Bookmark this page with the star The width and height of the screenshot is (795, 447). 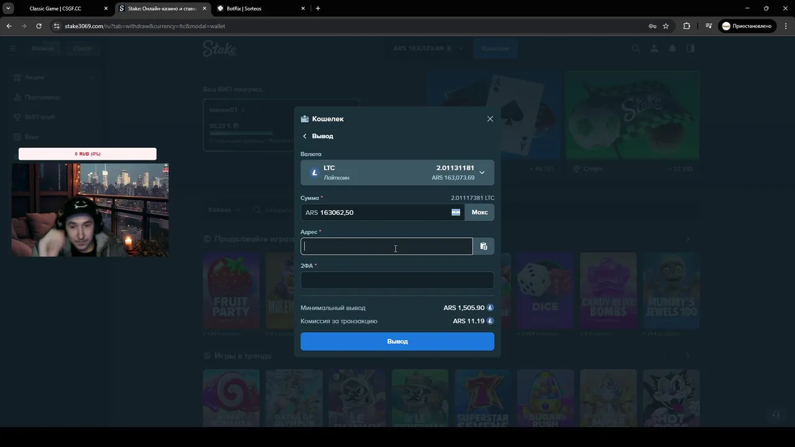coord(666,26)
